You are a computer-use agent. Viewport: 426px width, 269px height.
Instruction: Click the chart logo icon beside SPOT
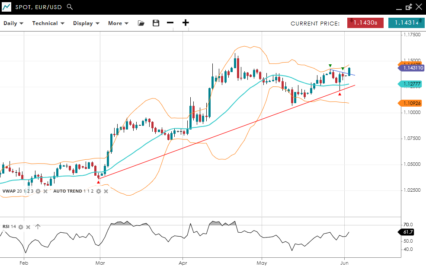[x=6, y=7]
